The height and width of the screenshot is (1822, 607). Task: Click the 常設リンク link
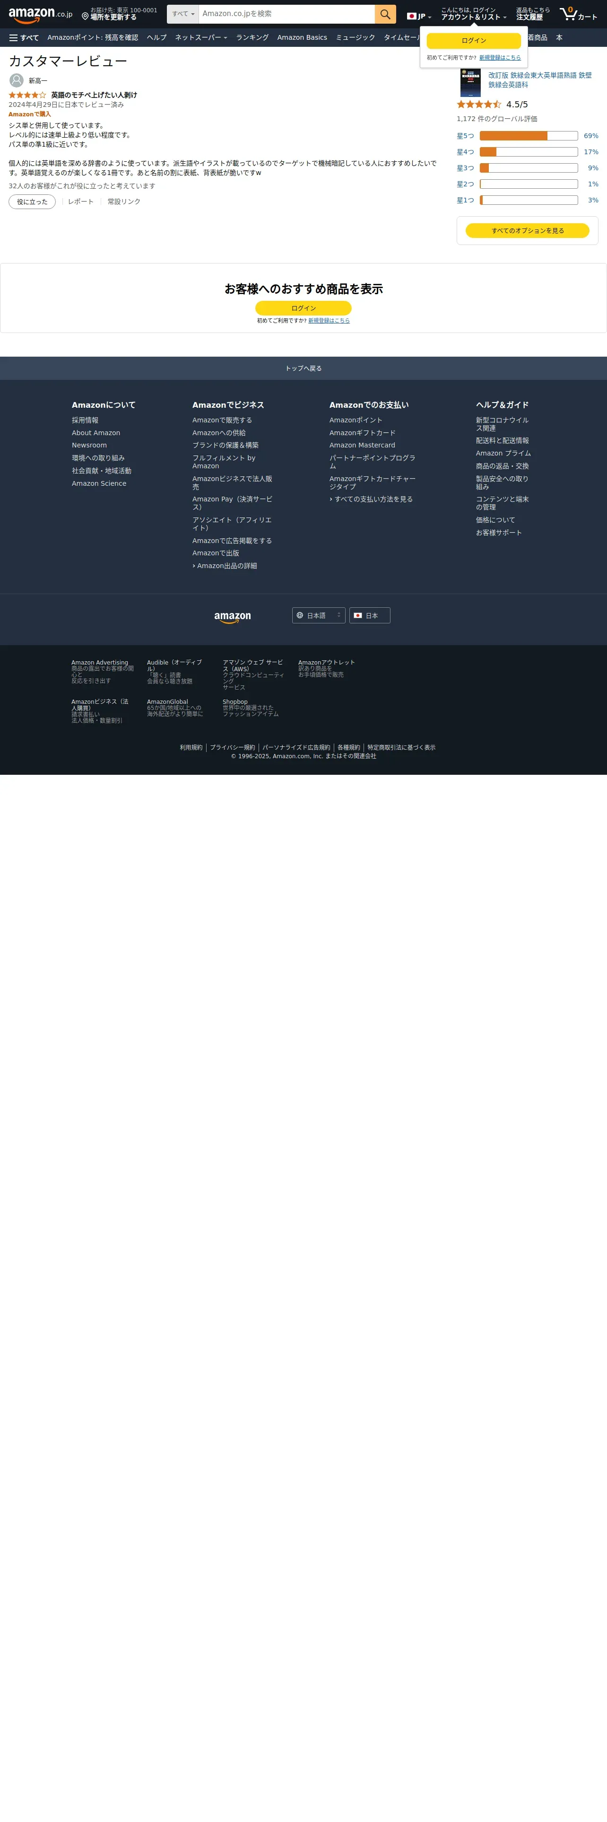(x=124, y=201)
